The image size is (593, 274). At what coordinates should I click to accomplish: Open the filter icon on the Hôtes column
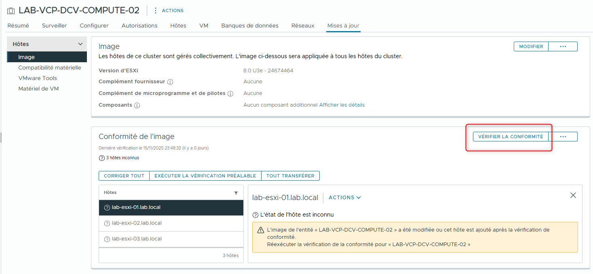click(x=236, y=193)
